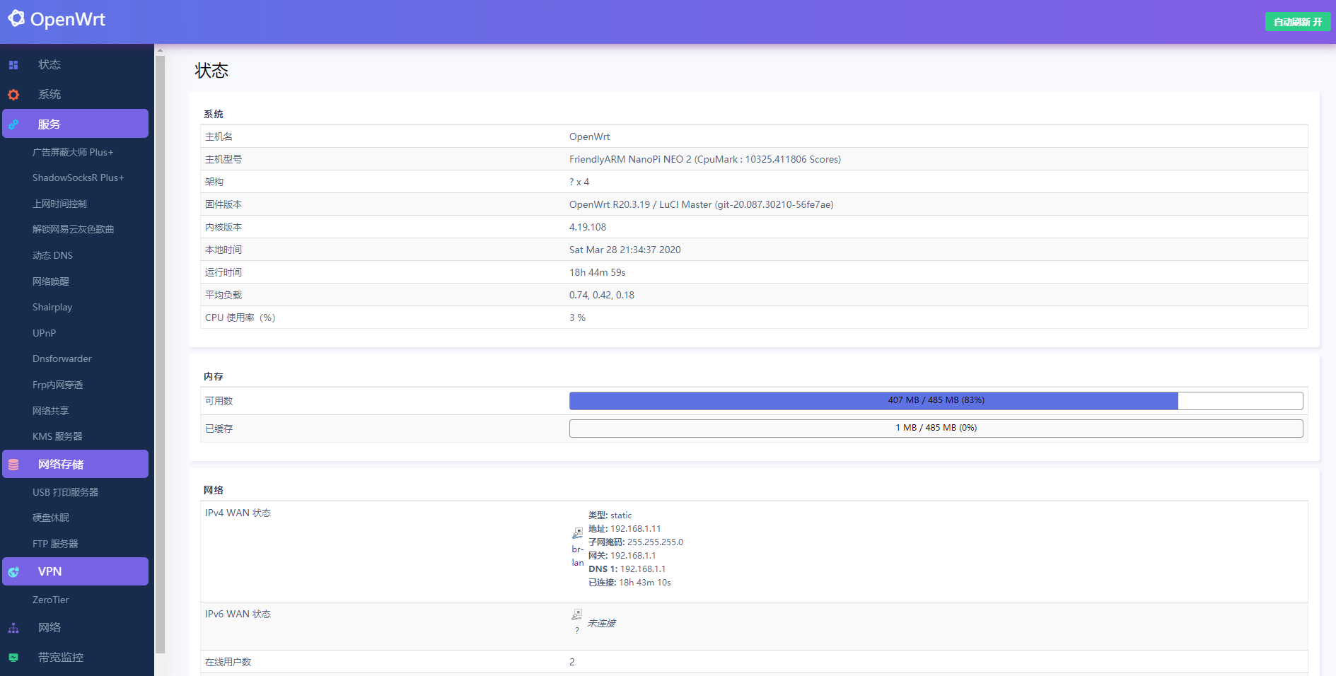This screenshot has width=1336, height=676.
Task: Open ShadowSocksR Plus+ page
Action: (x=78, y=177)
